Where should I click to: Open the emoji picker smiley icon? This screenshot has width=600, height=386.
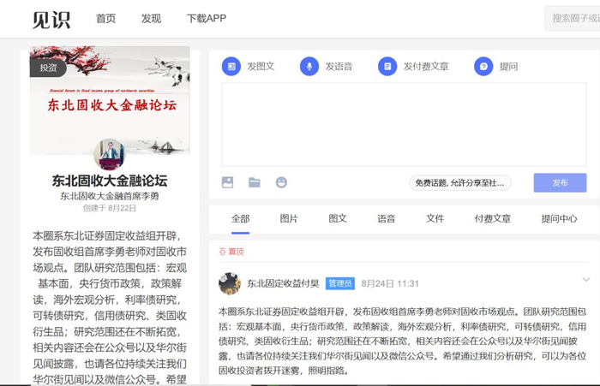281,182
